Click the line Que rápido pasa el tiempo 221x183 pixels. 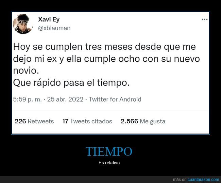click(x=71, y=83)
